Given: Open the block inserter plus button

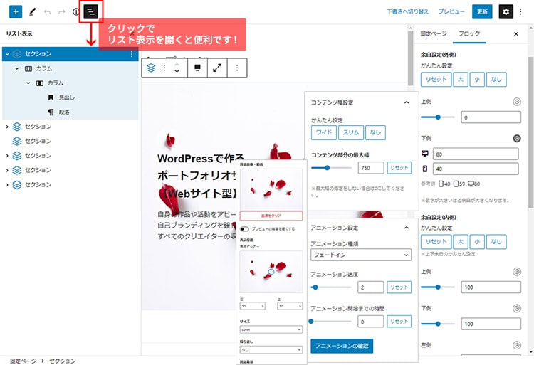Looking at the screenshot, I should coord(16,11).
